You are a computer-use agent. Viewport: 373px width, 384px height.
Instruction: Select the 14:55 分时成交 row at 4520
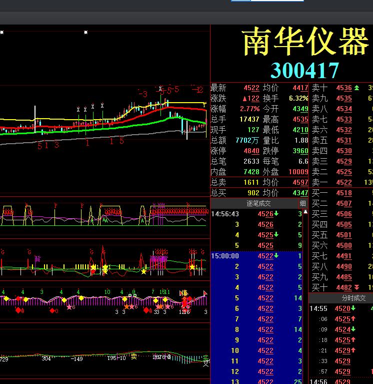[341, 308]
